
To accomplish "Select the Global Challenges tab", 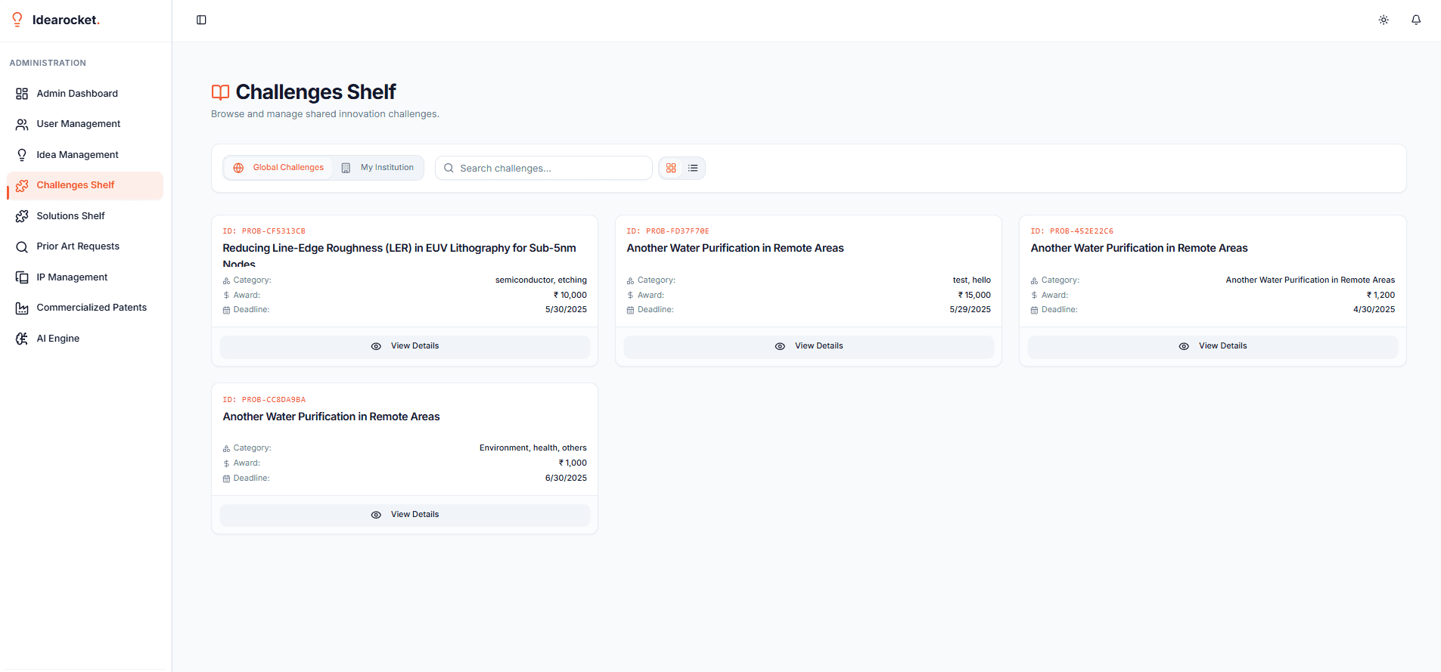I will pyautogui.click(x=278, y=168).
